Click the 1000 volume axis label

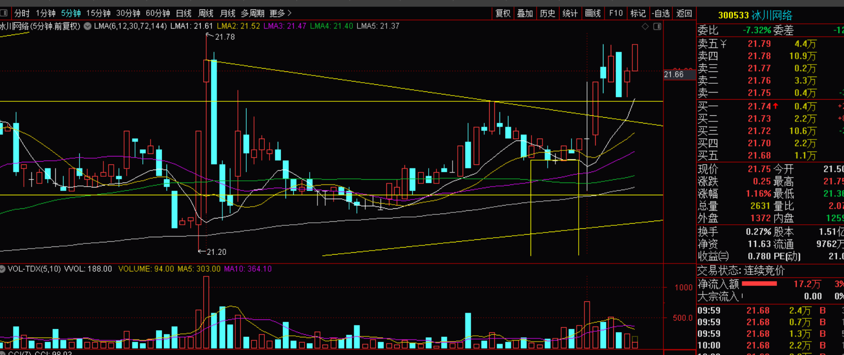click(683, 287)
